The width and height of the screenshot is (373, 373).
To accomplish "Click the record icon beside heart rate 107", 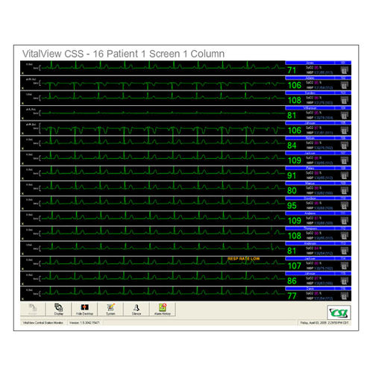I will (x=344, y=266).
